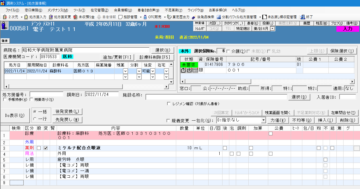Click the pink 入力 status box
Screen dimensions: 360x189
click(x=347, y=28)
